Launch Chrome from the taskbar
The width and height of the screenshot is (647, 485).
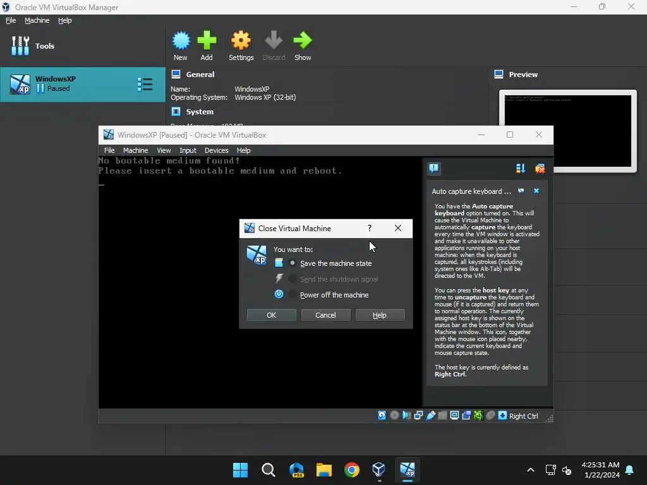click(x=352, y=470)
